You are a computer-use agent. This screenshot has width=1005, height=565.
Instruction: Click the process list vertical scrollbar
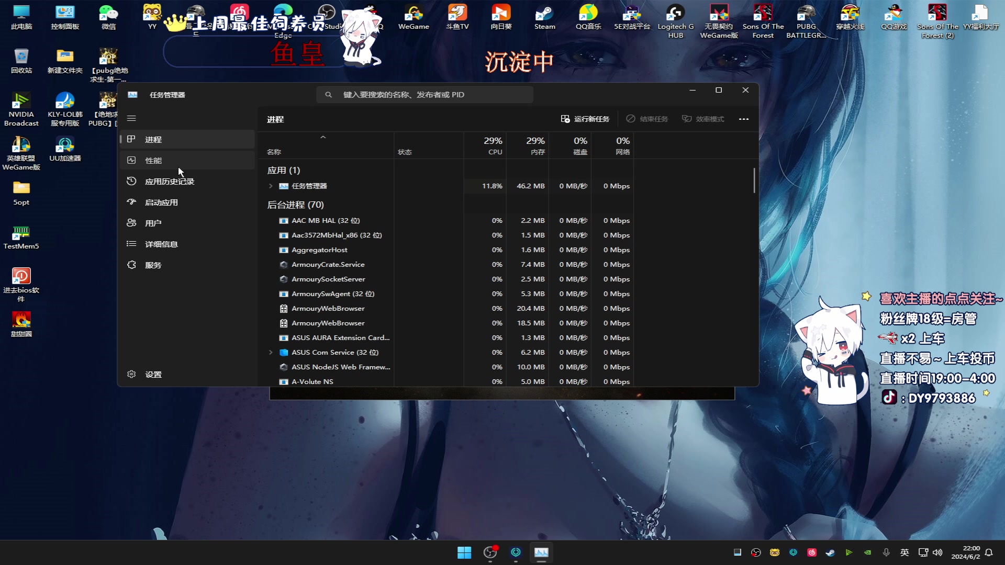click(754, 180)
